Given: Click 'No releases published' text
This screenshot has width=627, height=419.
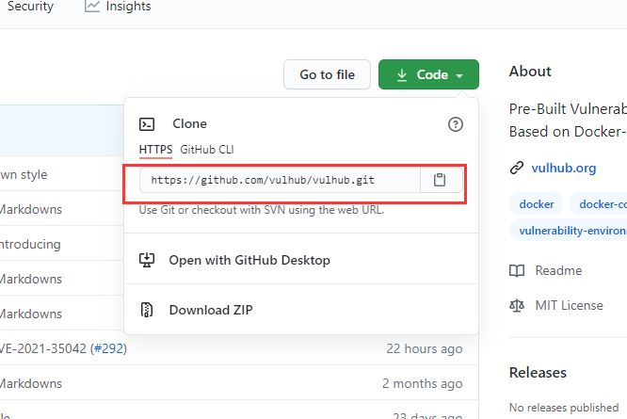Looking at the screenshot, I should pyautogui.click(x=564, y=408).
